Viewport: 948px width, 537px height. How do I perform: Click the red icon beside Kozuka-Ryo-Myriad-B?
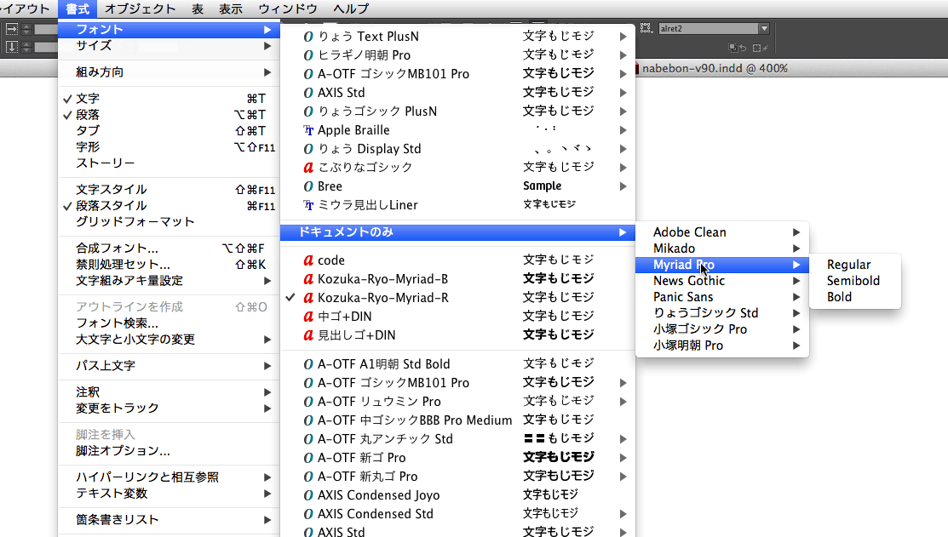click(308, 279)
